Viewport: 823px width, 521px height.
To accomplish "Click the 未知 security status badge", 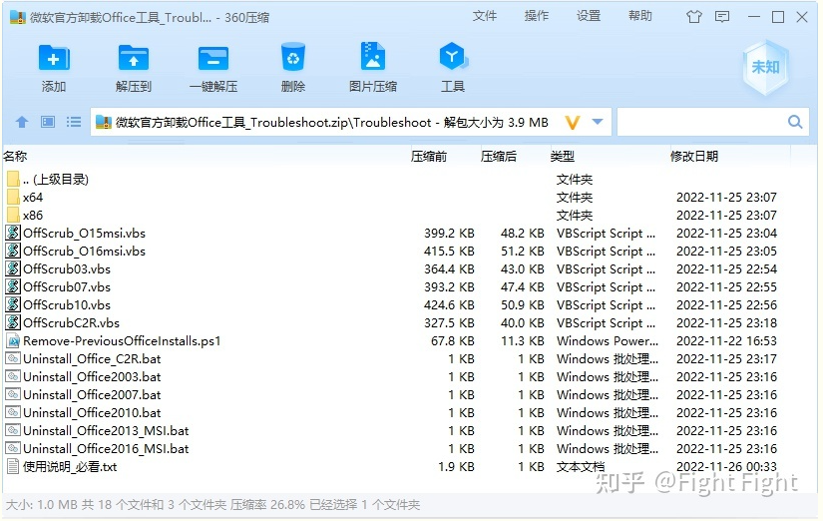I will pyautogui.click(x=766, y=67).
